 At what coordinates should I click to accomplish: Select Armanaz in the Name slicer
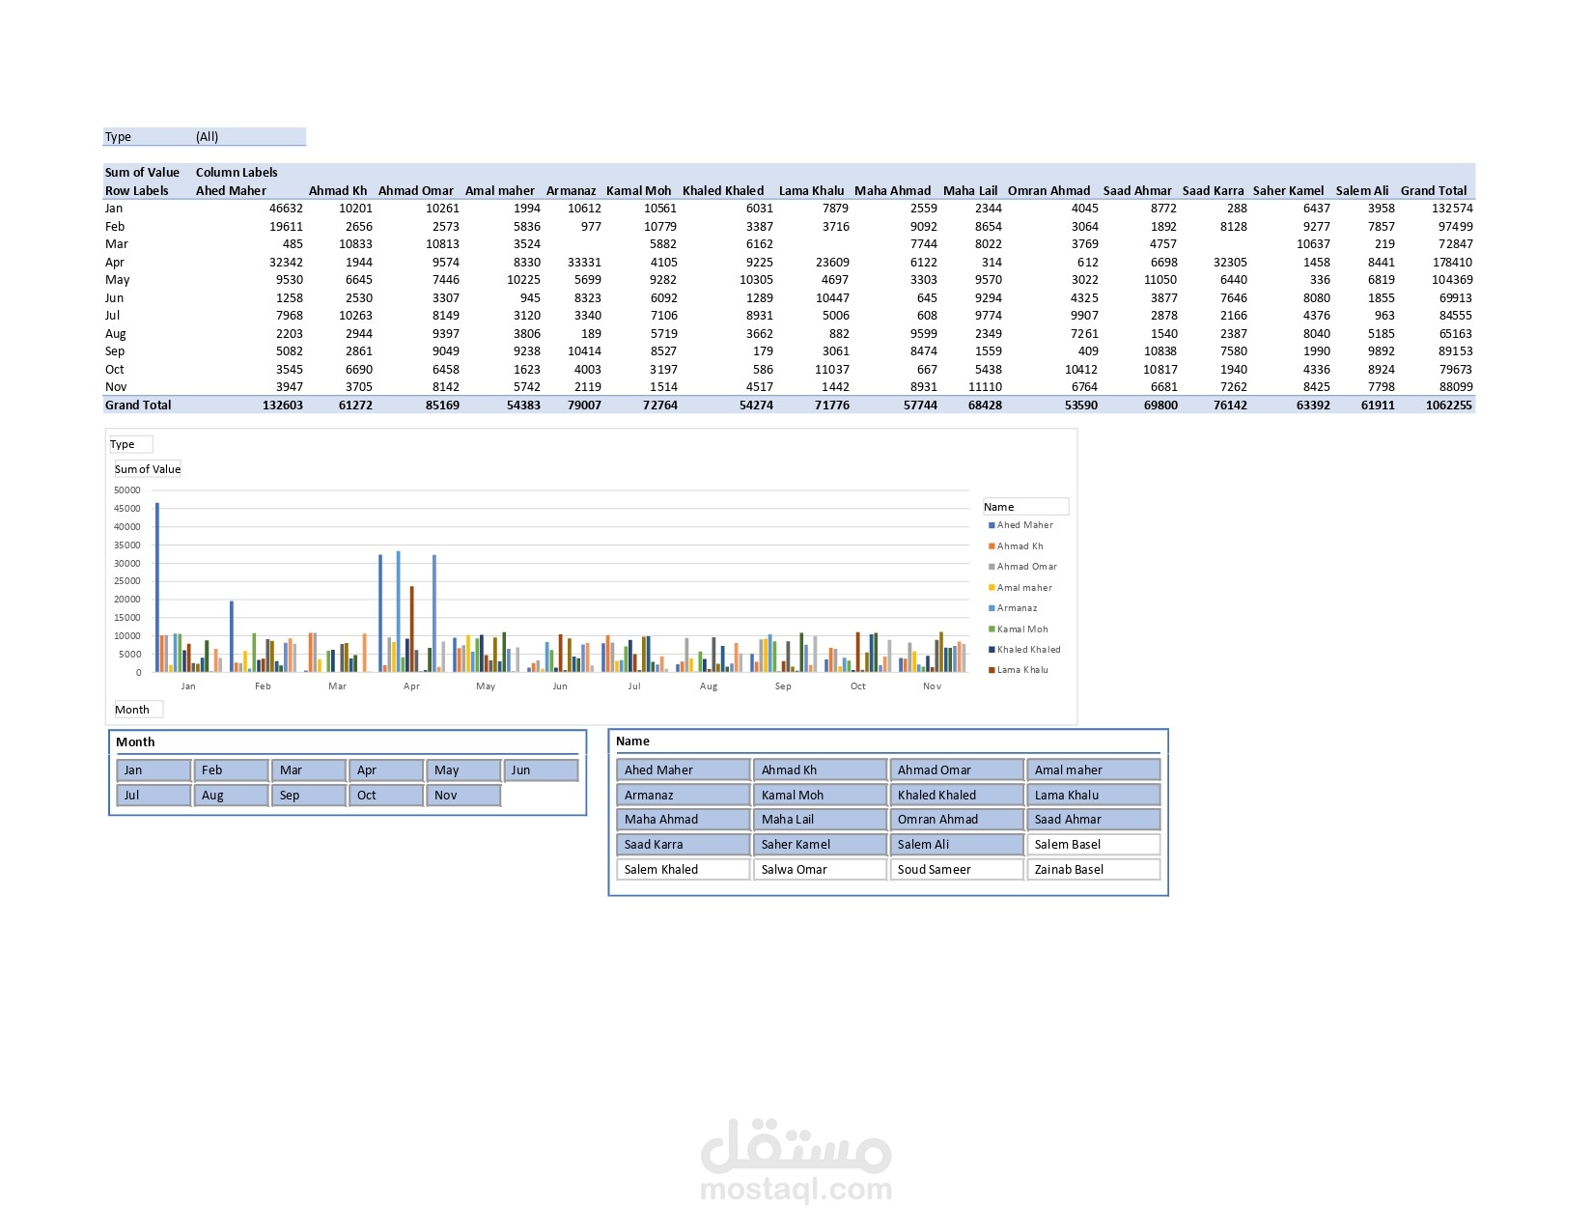pos(684,795)
